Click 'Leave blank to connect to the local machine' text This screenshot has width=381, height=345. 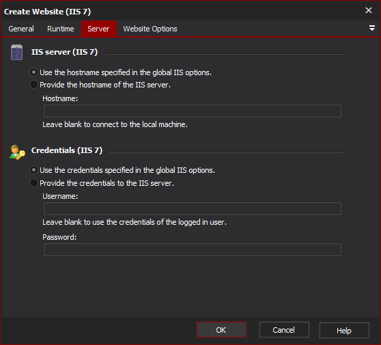point(115,124)
